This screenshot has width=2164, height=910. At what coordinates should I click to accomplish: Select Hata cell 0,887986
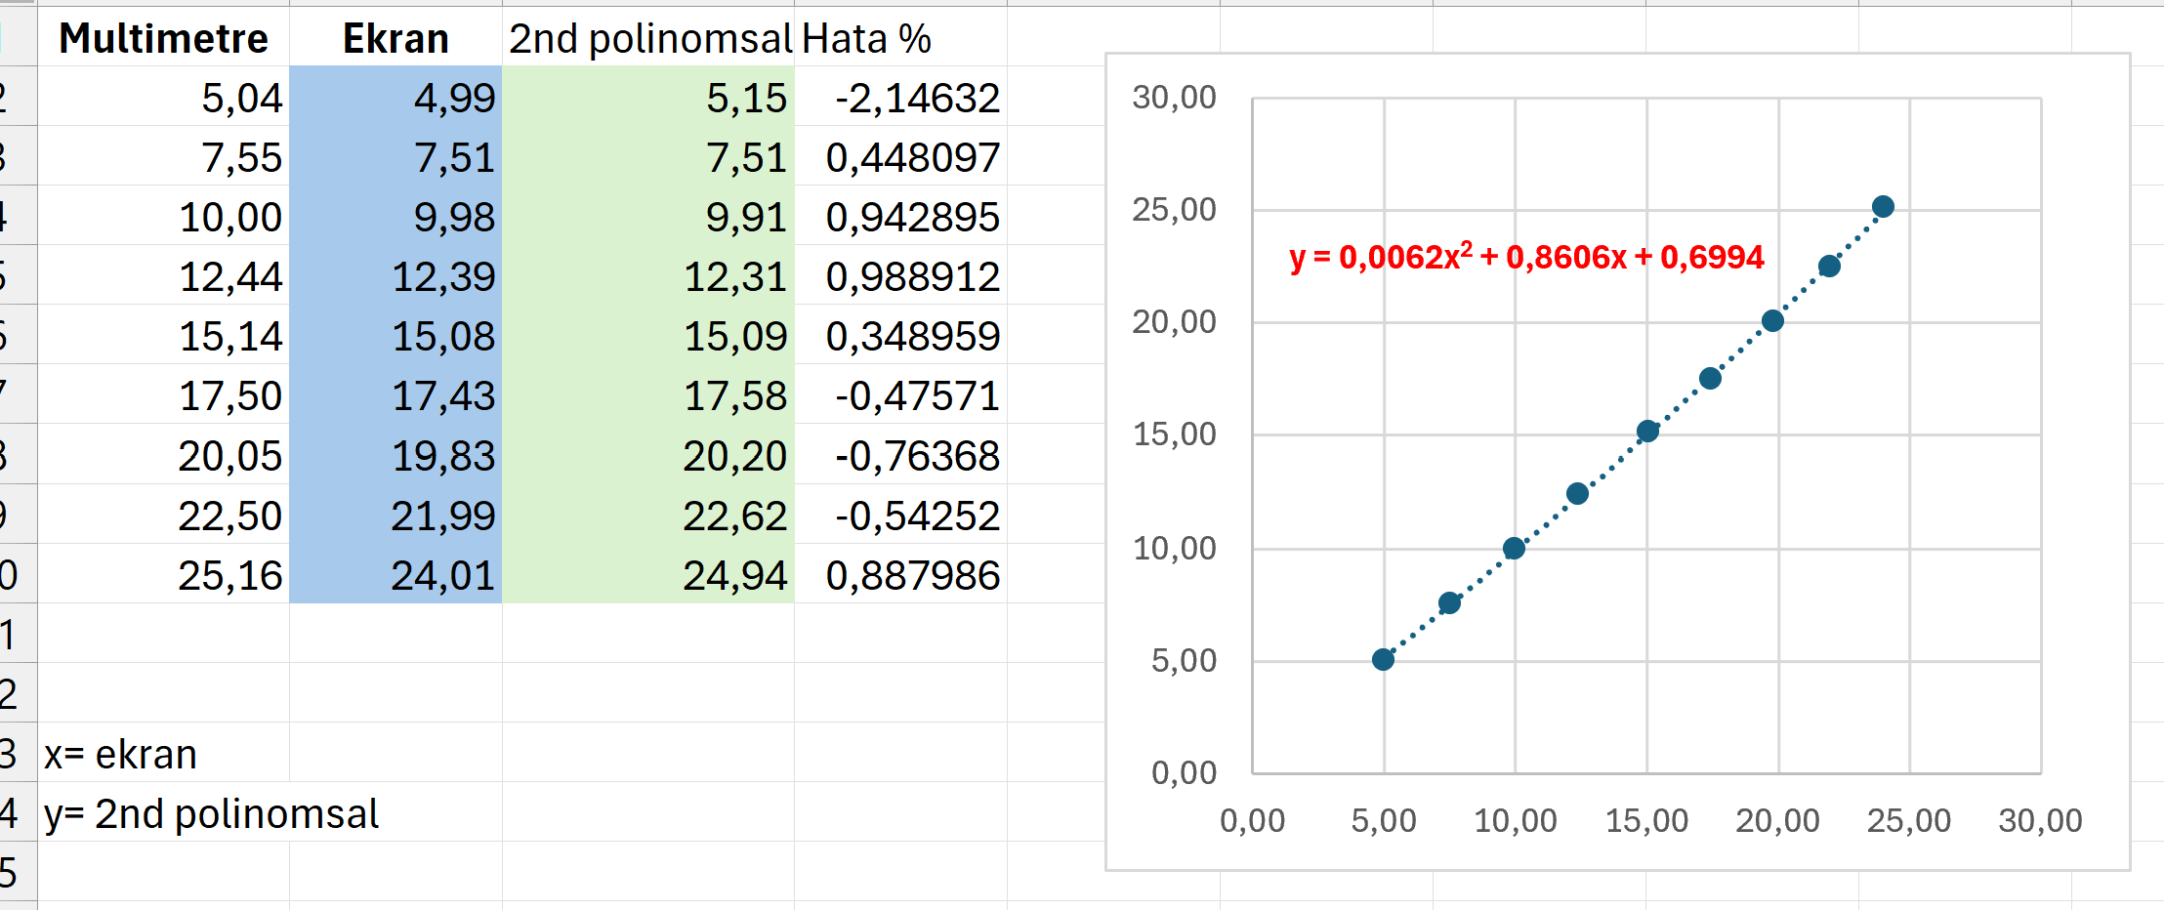[x=900, y=574]
